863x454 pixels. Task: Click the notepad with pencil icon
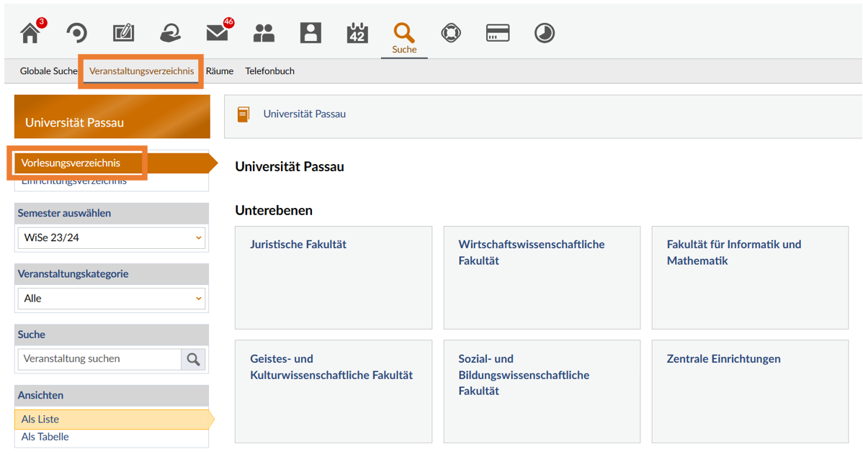coord(123,33)
